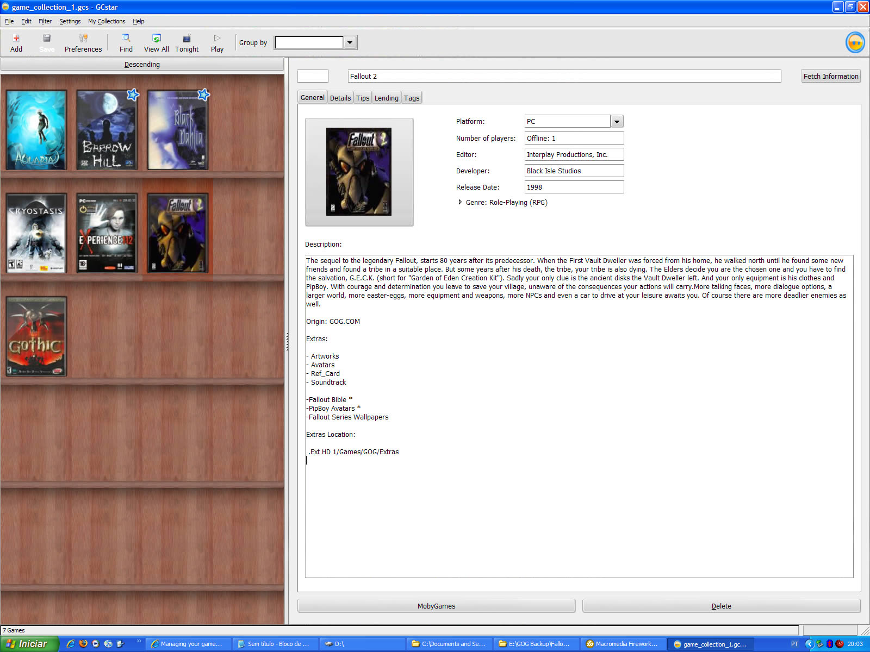Click the Play toolbar icon
Viewport: 870px width, 652px height.
point(217,42)
